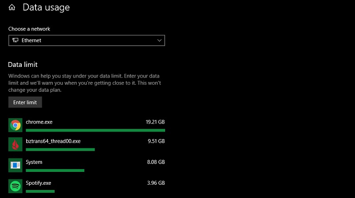Viewport: 355px width, 198px height.
Task: Click the Home icon beside Data usage
Action: point(12,8)
